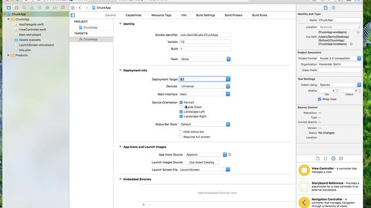The image size is (371, 208).
Task: Go forward with the right chevron
Action: (x=86, y=8)
